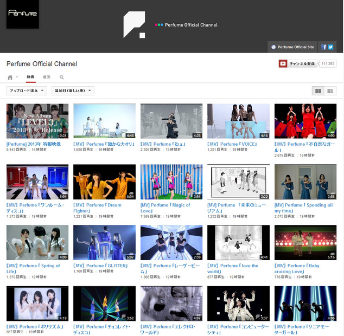Open the Magic of Love striped-background thumbnail

pyautogui.click(x=171, y=182)
